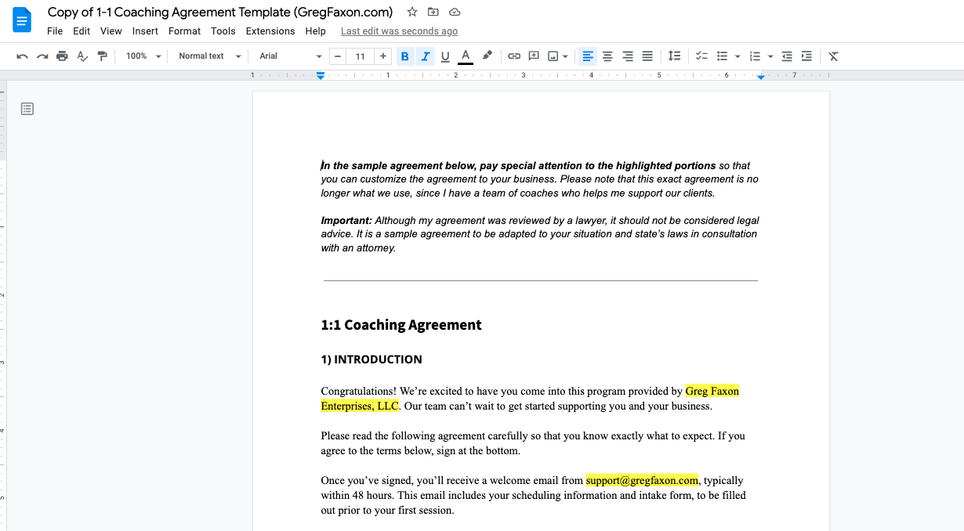Print the document

[62, 56]
